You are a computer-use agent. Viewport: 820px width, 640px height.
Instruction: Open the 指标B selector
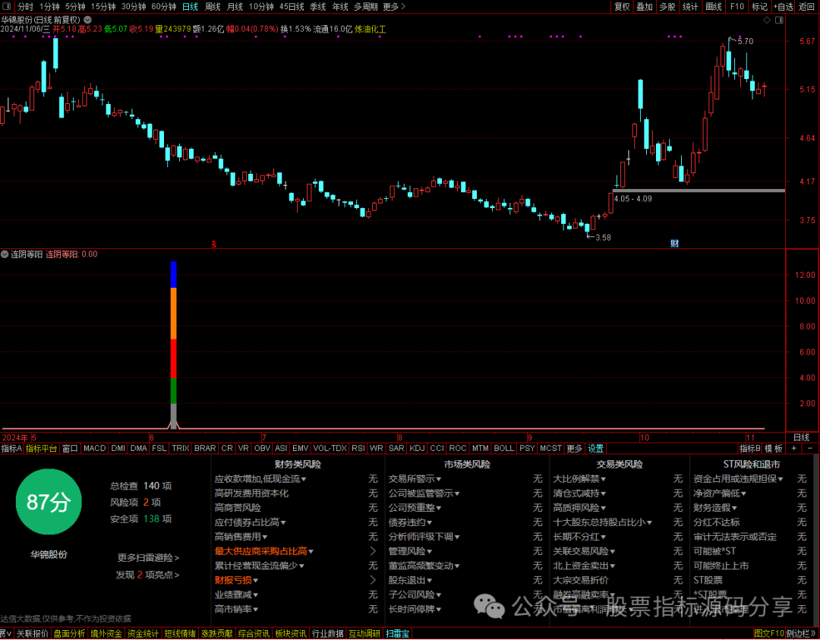point(750,449)
